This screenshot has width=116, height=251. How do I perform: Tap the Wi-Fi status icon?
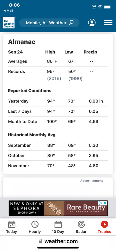point(100,7)
